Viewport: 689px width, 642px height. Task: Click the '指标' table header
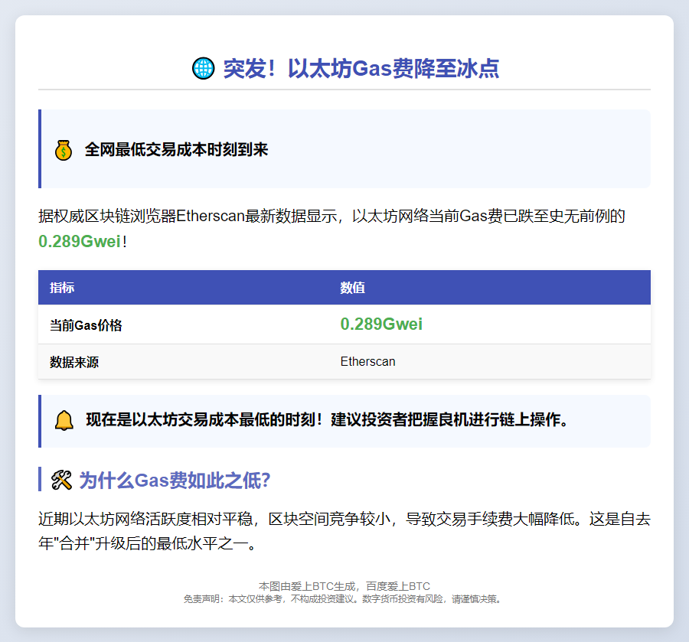[x=62, y=288]
